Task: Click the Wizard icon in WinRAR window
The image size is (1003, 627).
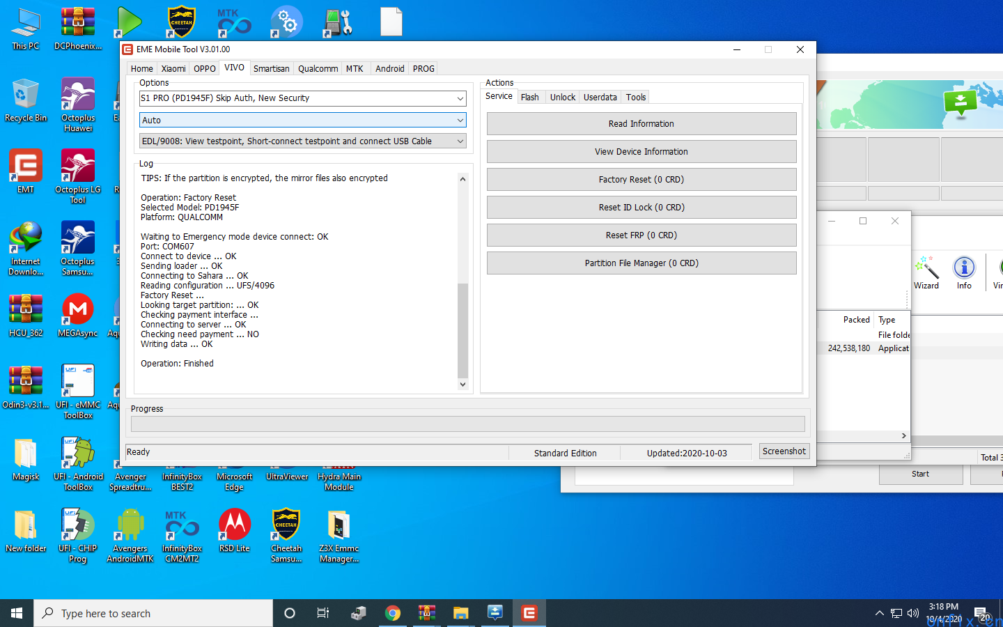Action: pos(926,272)
